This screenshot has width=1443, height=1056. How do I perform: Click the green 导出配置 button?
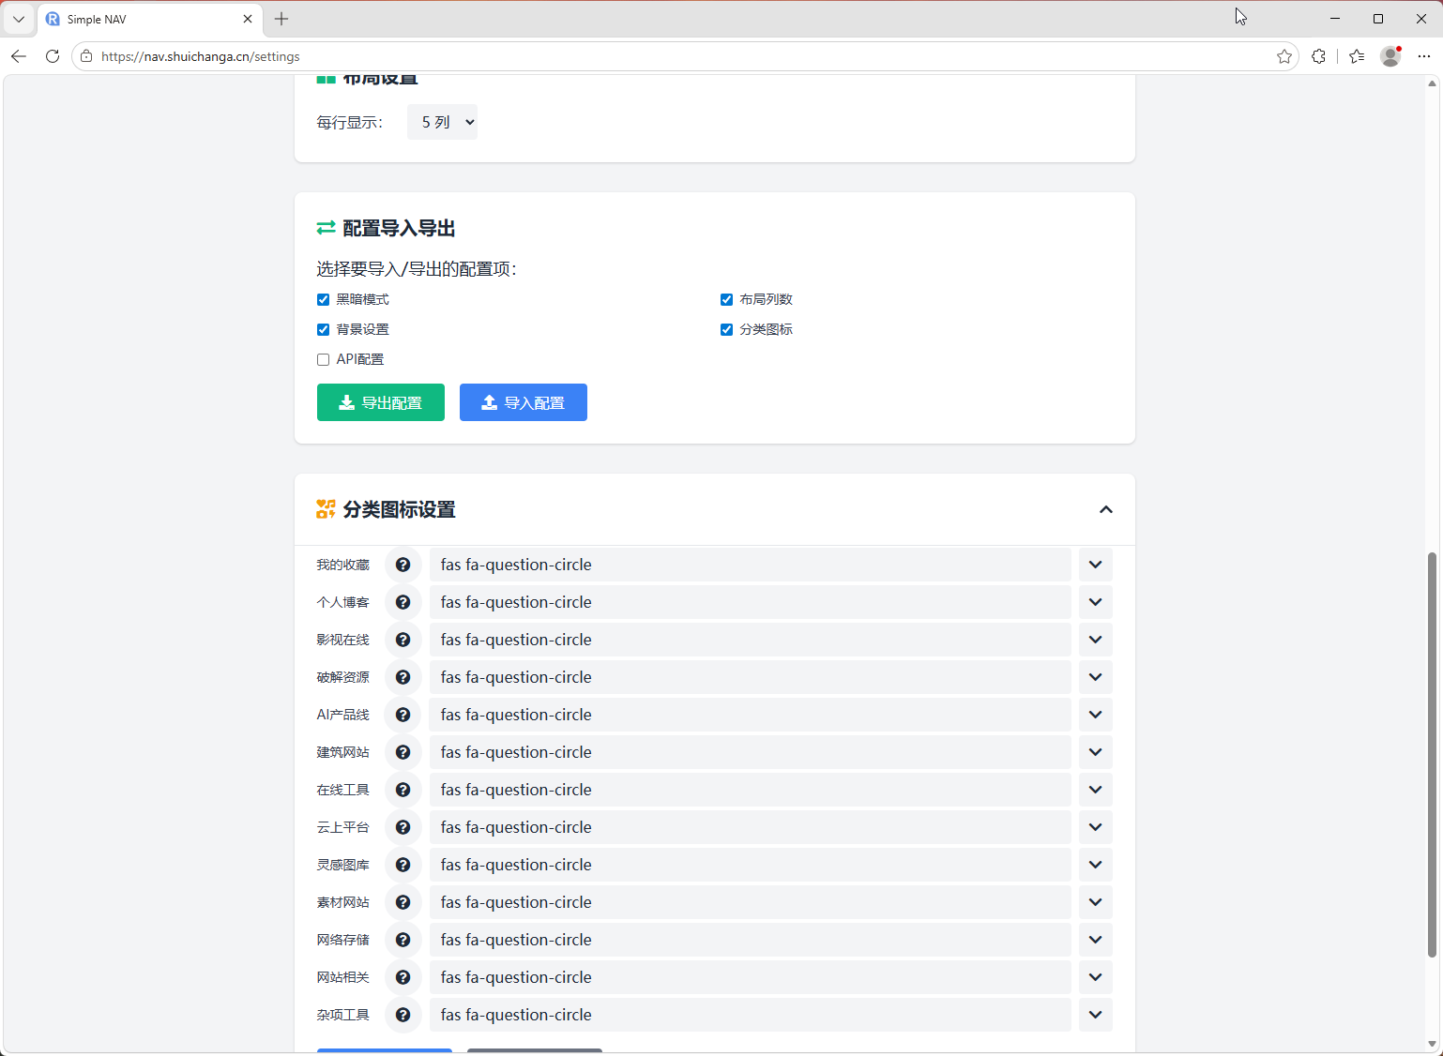point(381,402)
